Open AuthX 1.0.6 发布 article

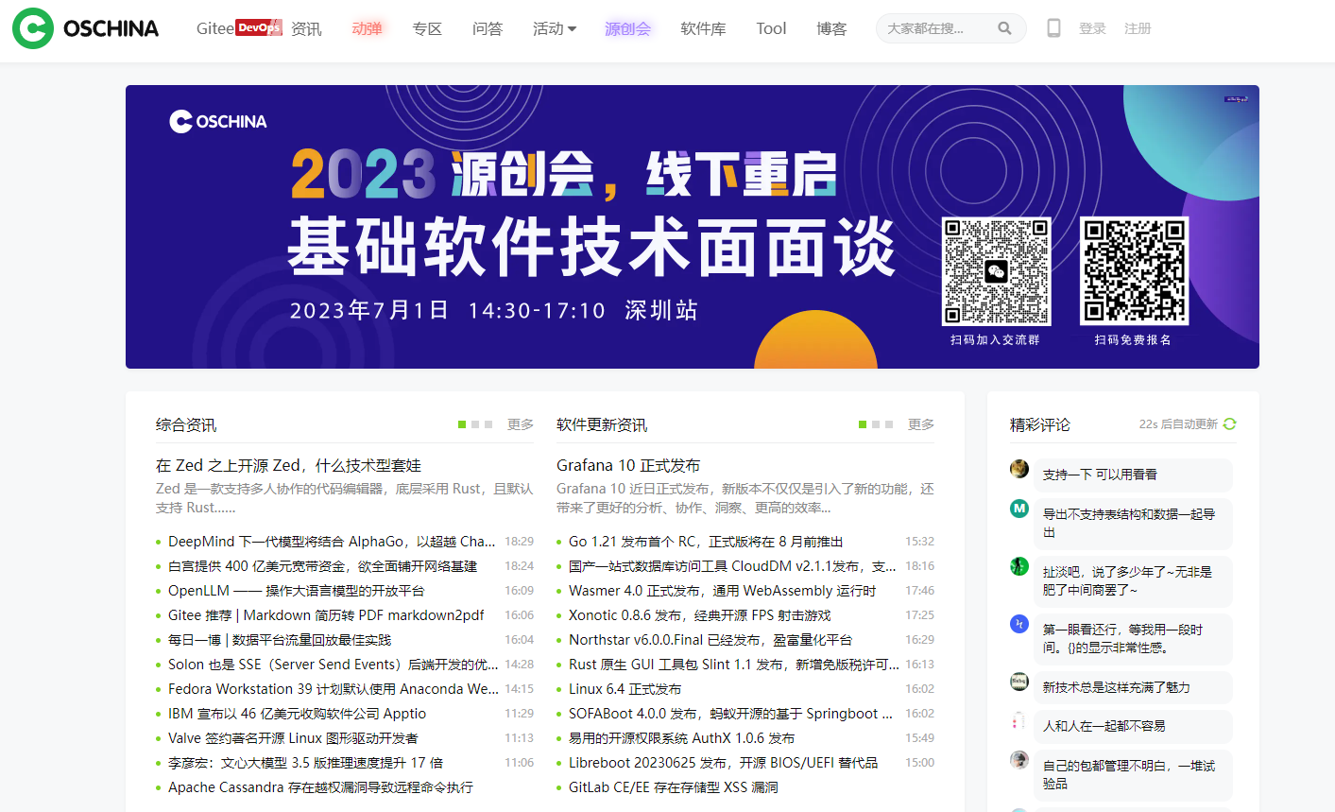[681, 738]
